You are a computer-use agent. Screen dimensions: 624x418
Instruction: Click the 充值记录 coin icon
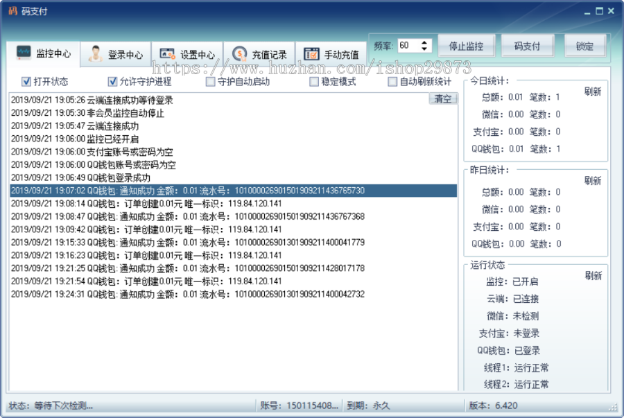240,53
